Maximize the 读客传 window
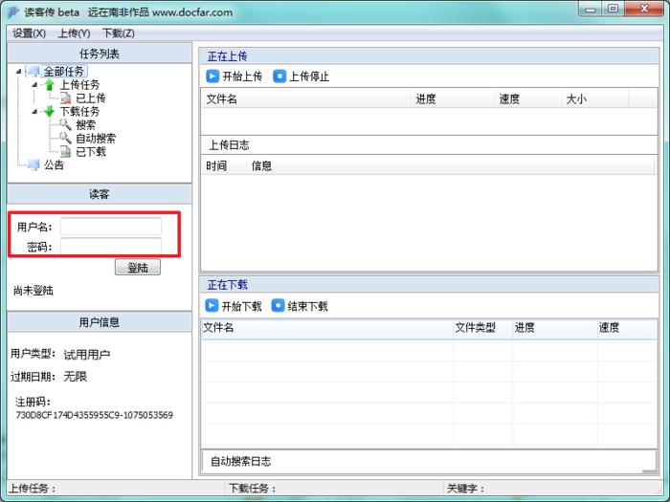The image size is (670, 502). [613, 9]
